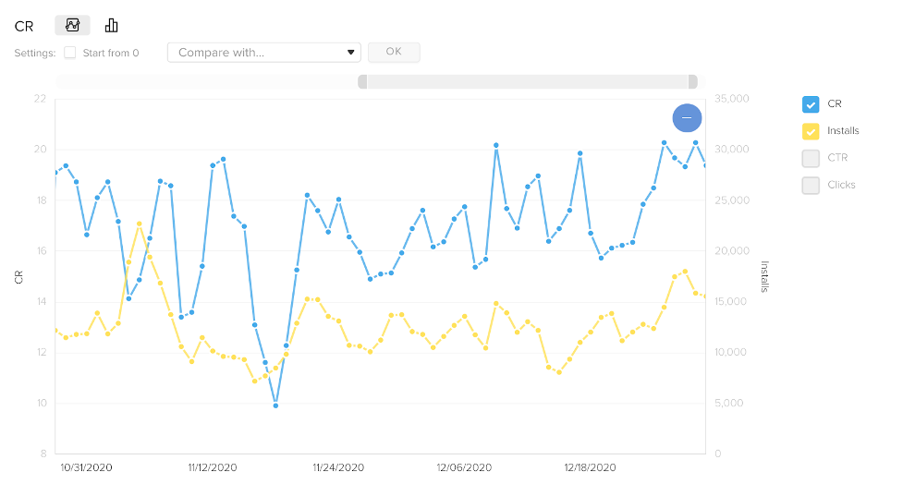This screenshot has height=496, width=903.
Task: Open the Compare with... dropdown
Action: pos(263,53)
